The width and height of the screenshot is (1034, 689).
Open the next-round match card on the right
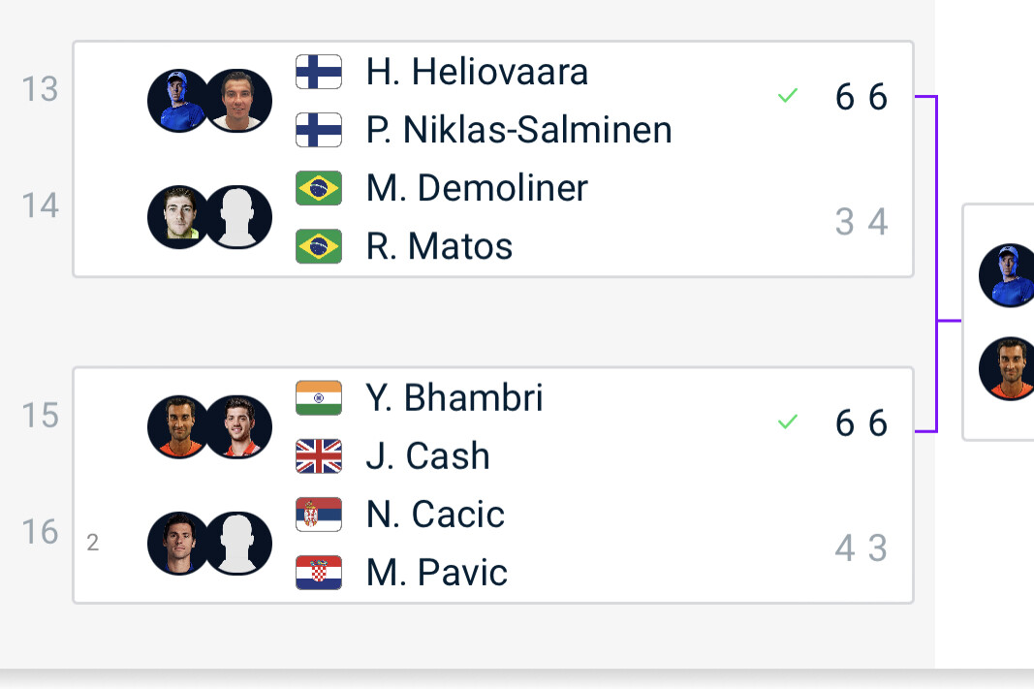pos(998,322)
